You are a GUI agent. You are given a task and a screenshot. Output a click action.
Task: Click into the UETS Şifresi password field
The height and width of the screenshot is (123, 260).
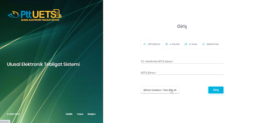click(182, 73)
